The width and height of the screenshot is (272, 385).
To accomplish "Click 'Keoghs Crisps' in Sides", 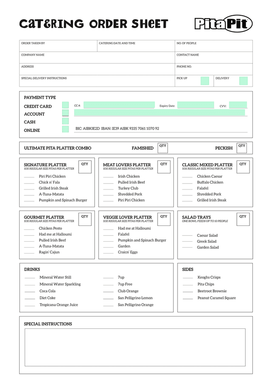I will [x=209, y=277].
